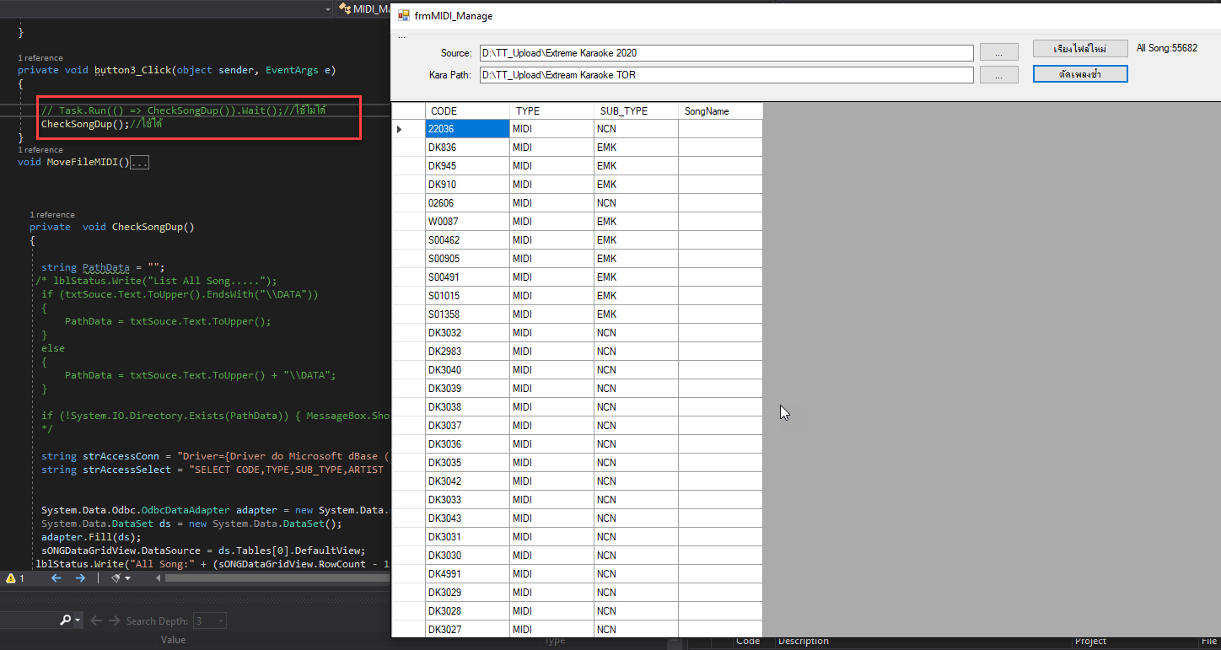Navigate to next issue with right arrow

(x=80, y=578)
